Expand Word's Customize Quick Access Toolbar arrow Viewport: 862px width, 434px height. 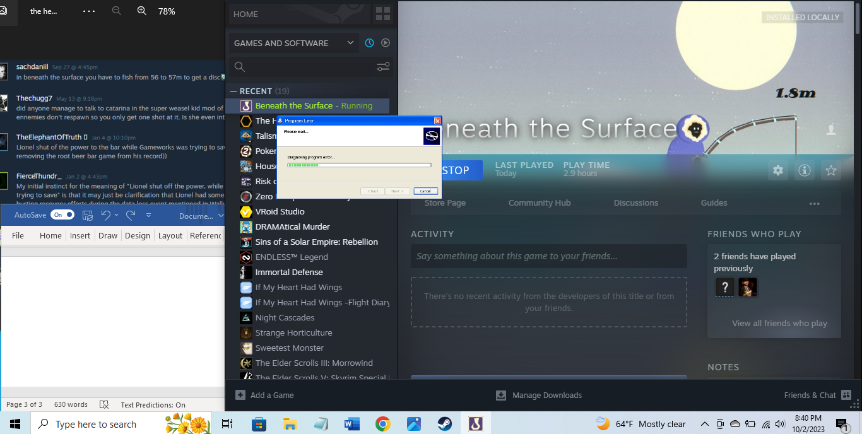[x=149, y=215]
